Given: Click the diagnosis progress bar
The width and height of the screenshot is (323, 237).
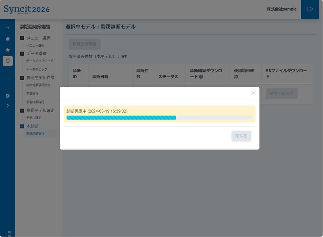Looking at the screenshot, I should 158,117.
